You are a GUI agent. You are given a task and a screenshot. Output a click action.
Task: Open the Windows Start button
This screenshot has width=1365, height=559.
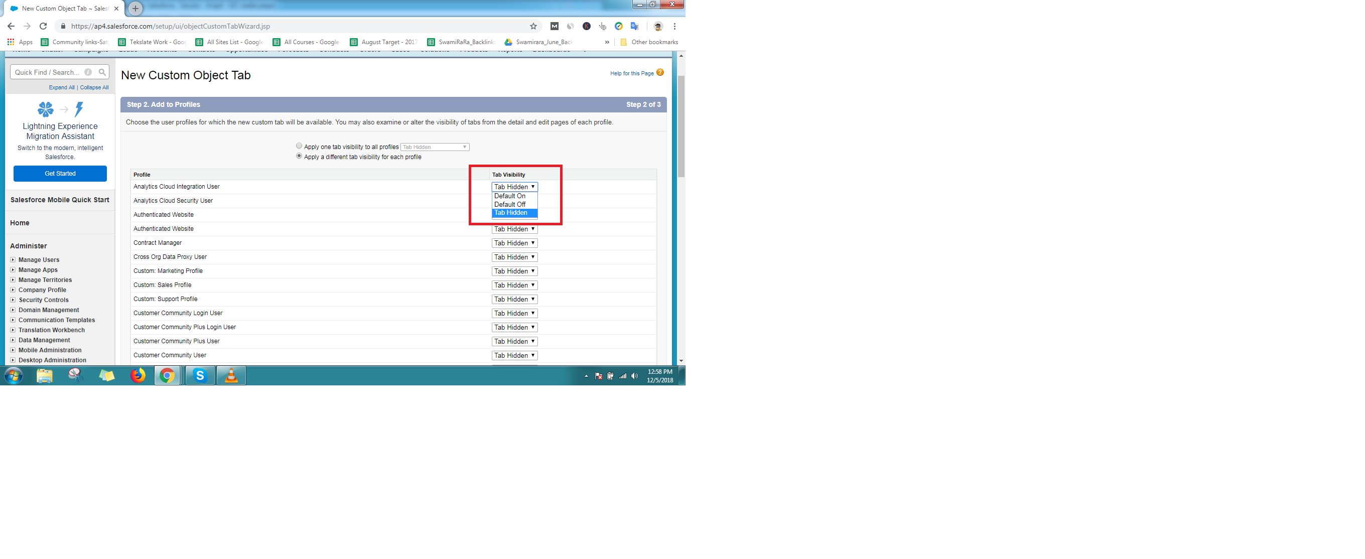pyautogui.click(x=13, y=376)
